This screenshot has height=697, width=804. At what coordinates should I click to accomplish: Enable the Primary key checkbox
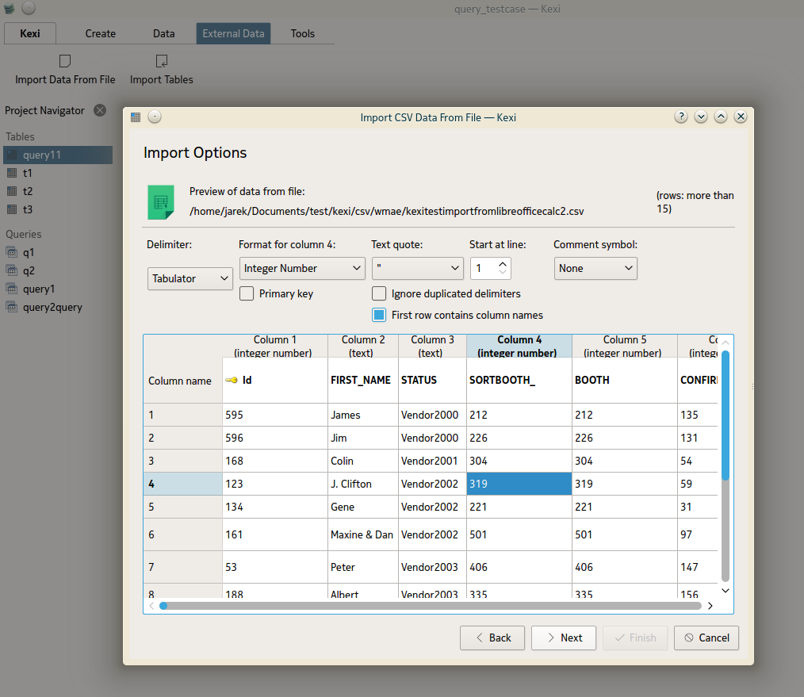[x=247, y=293]
